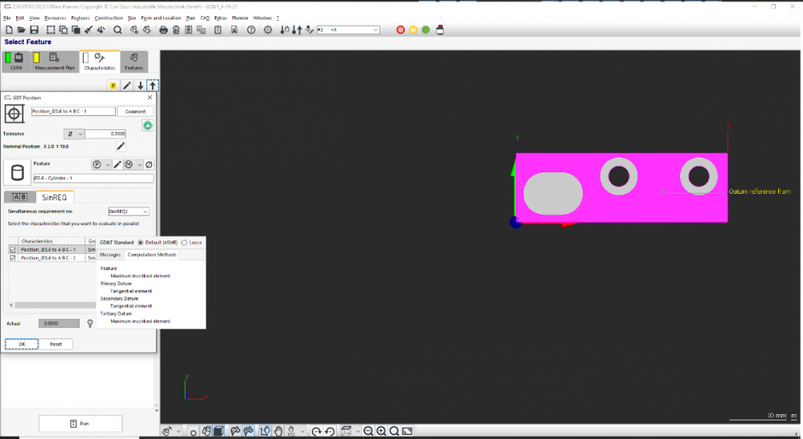Click the Tolerance value input field
Screen dimensions: 803x439
coord(105,134)
